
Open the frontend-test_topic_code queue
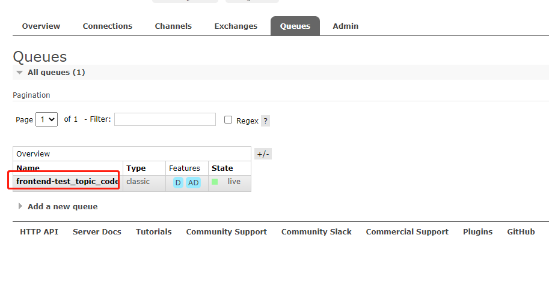click(67, 182)
